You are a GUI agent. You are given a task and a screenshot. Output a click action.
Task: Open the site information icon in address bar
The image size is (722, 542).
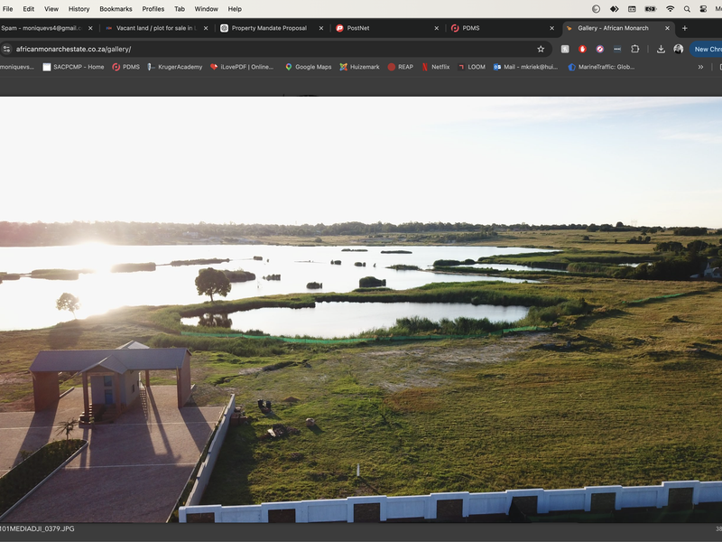(7, 49)
